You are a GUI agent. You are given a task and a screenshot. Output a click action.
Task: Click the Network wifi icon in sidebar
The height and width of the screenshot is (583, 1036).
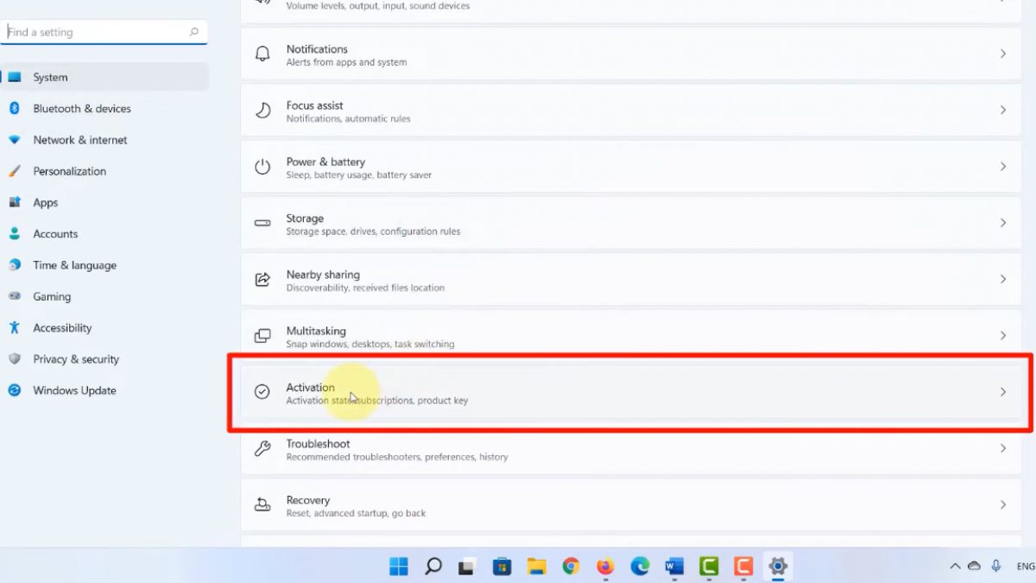coord(14,140)
